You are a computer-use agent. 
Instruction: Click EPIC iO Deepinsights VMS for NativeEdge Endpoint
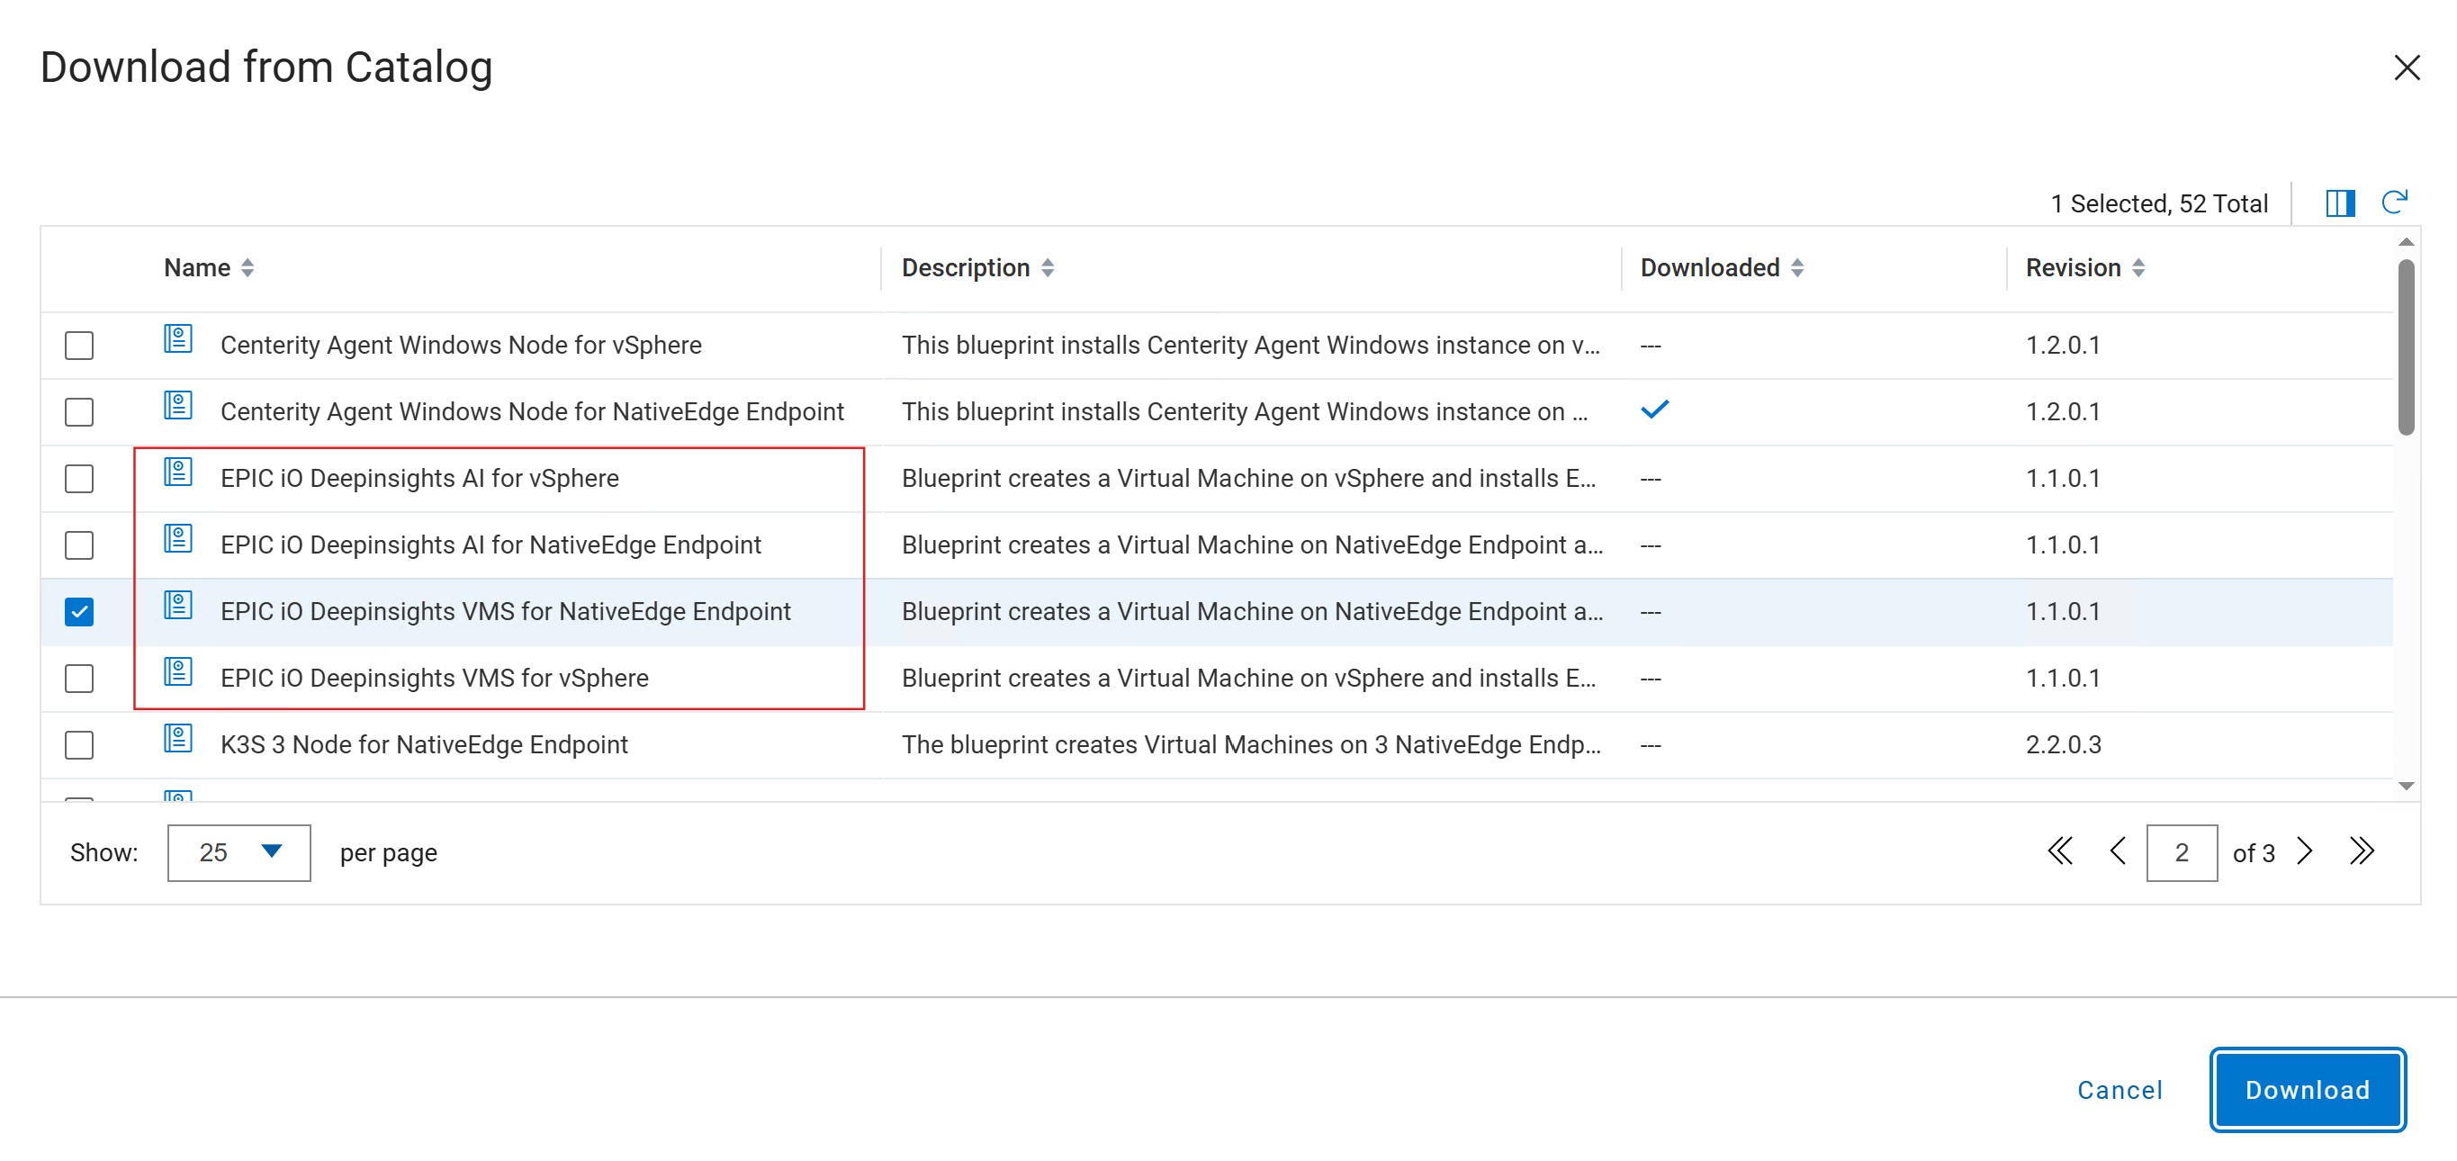tap(506, 613)
